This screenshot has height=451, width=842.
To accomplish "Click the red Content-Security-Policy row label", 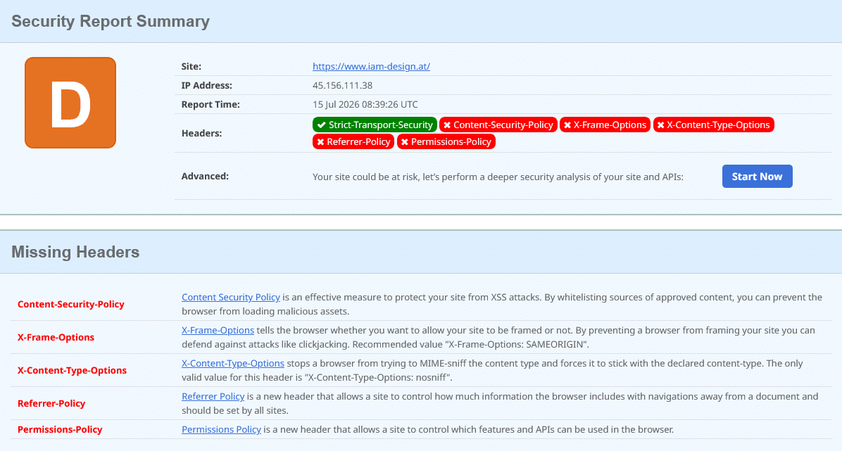I will pos(71,305).
